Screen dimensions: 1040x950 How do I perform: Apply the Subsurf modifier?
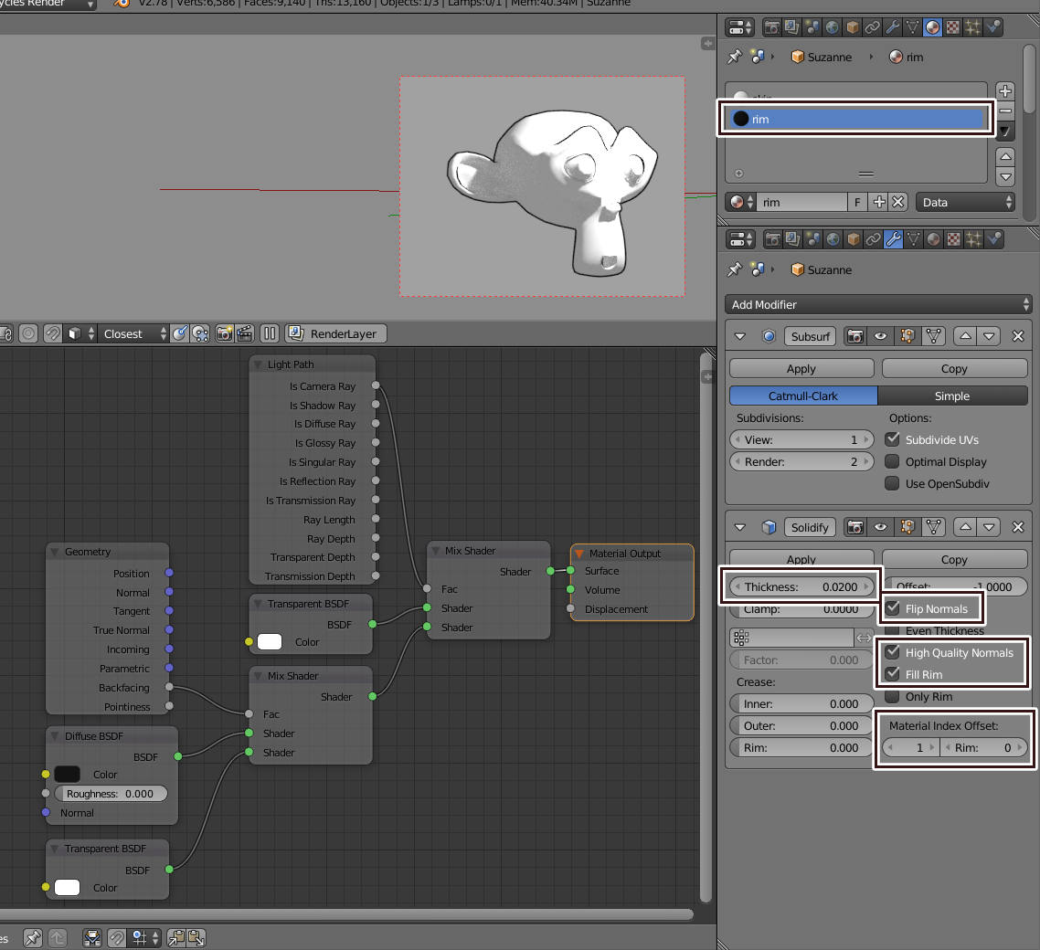click(801, 369)
